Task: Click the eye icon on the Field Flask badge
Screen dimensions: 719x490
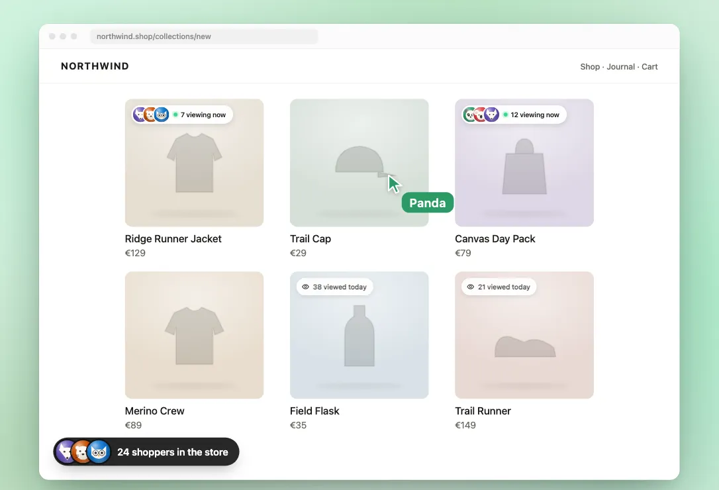Action: point(305,287)
